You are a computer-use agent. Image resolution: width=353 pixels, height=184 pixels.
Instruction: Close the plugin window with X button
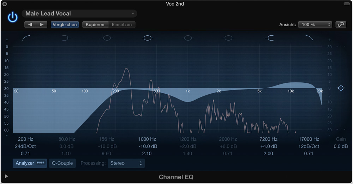coord(5,4)
